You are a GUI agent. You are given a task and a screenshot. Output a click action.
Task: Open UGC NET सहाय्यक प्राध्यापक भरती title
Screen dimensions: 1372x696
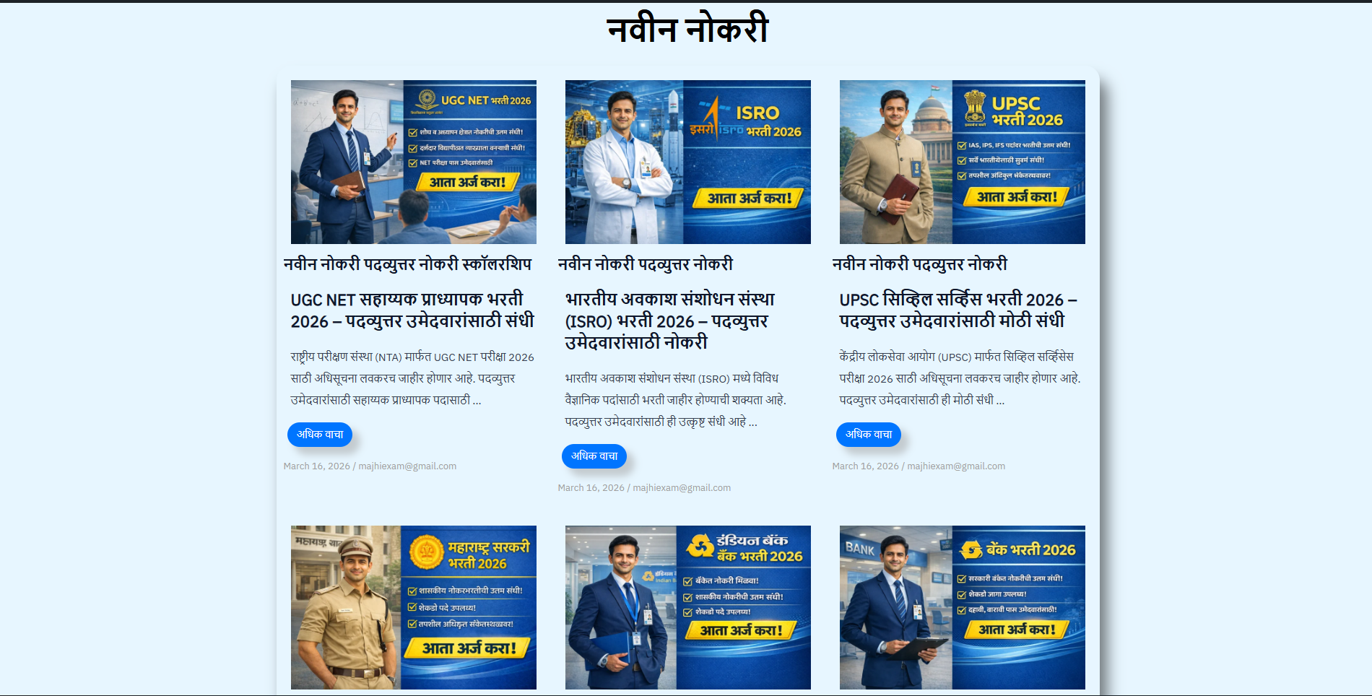coord(412,310)
